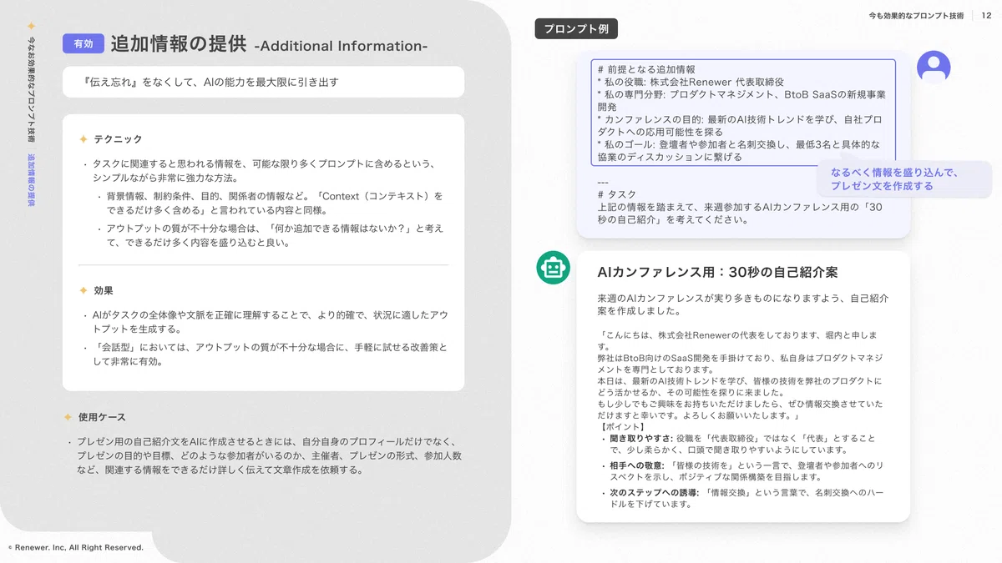
Task: Click the sparkle icon beside 効果
Action: pos(83,290)
